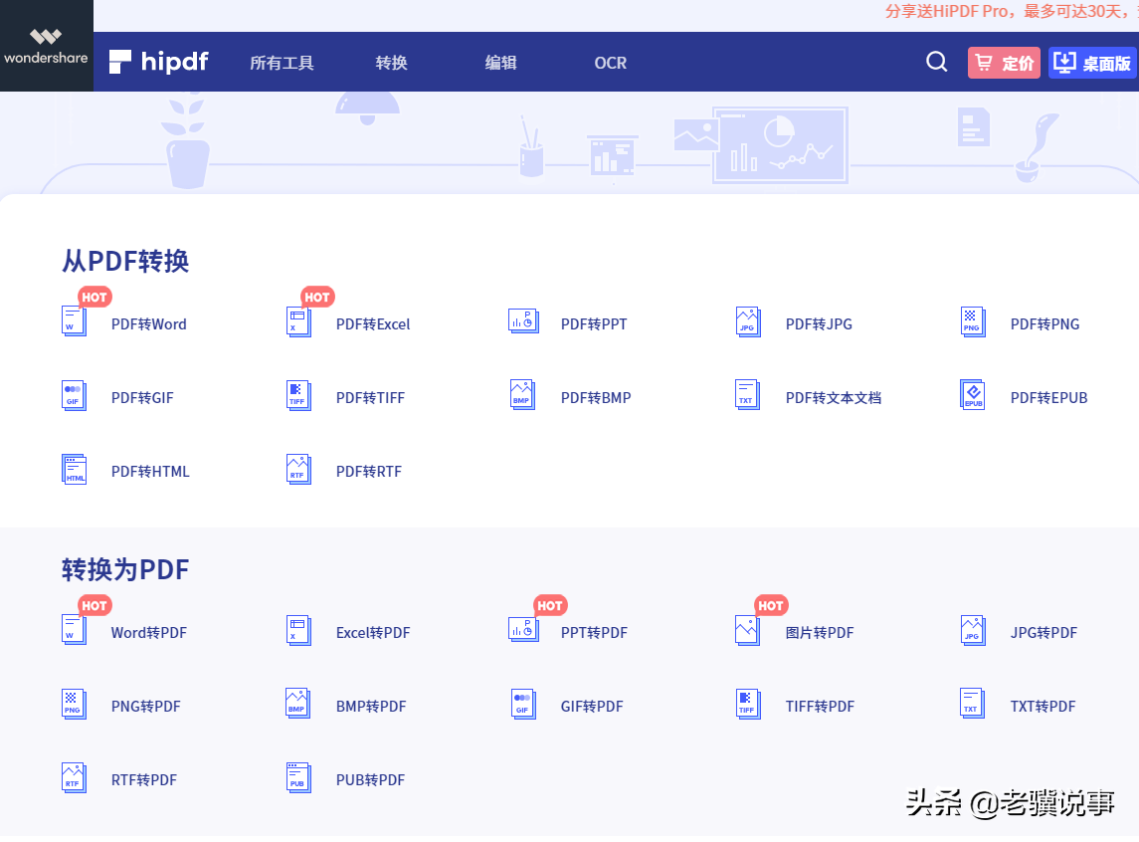Open the PDF转PPT link
This screenshot has width=1139, height=842.
tap(594, 324)
